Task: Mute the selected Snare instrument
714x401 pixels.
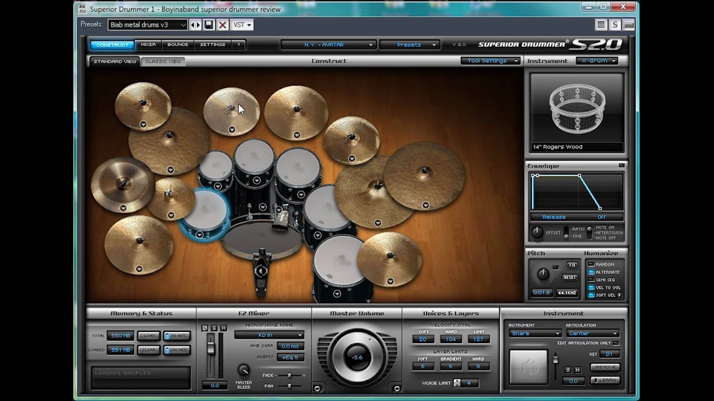Action: [x=577, y=370]
